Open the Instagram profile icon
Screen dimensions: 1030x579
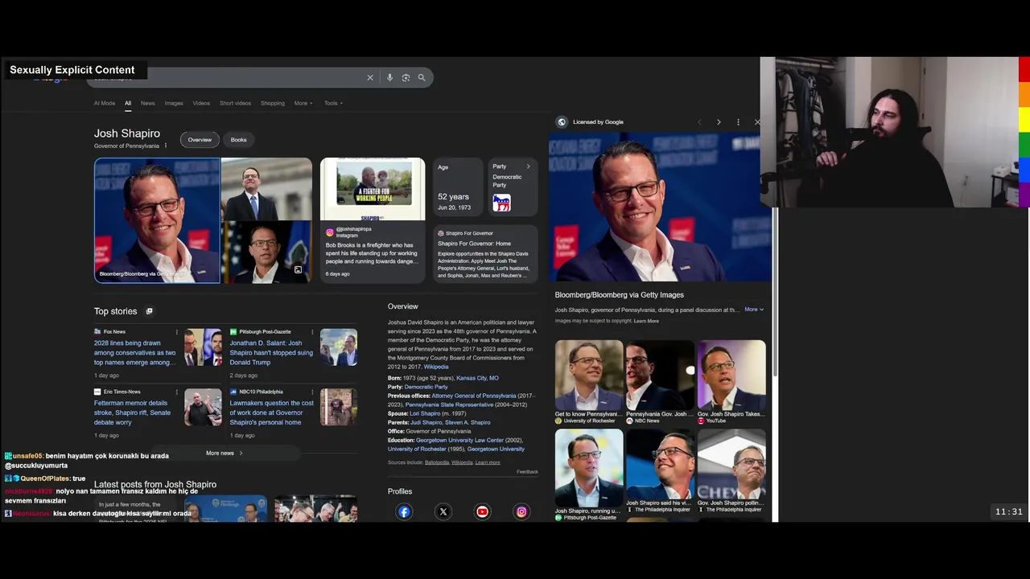pyautogui.click(x=521, y=511)
